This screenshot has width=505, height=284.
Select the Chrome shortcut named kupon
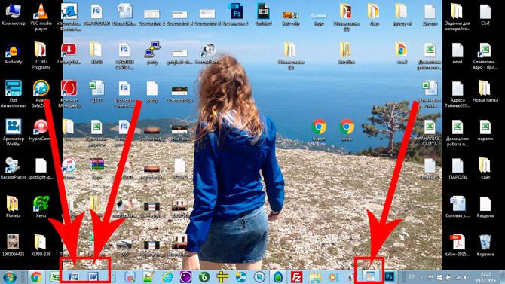(319, 130)
